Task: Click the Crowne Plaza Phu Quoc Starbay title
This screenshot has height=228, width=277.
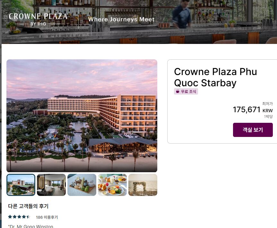Action: (x=215, y=77)
